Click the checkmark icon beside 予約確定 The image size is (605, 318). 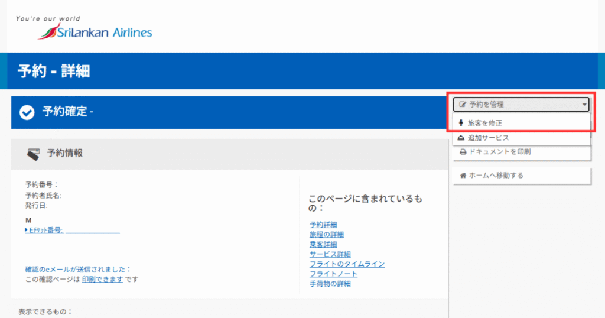(27, 112)
